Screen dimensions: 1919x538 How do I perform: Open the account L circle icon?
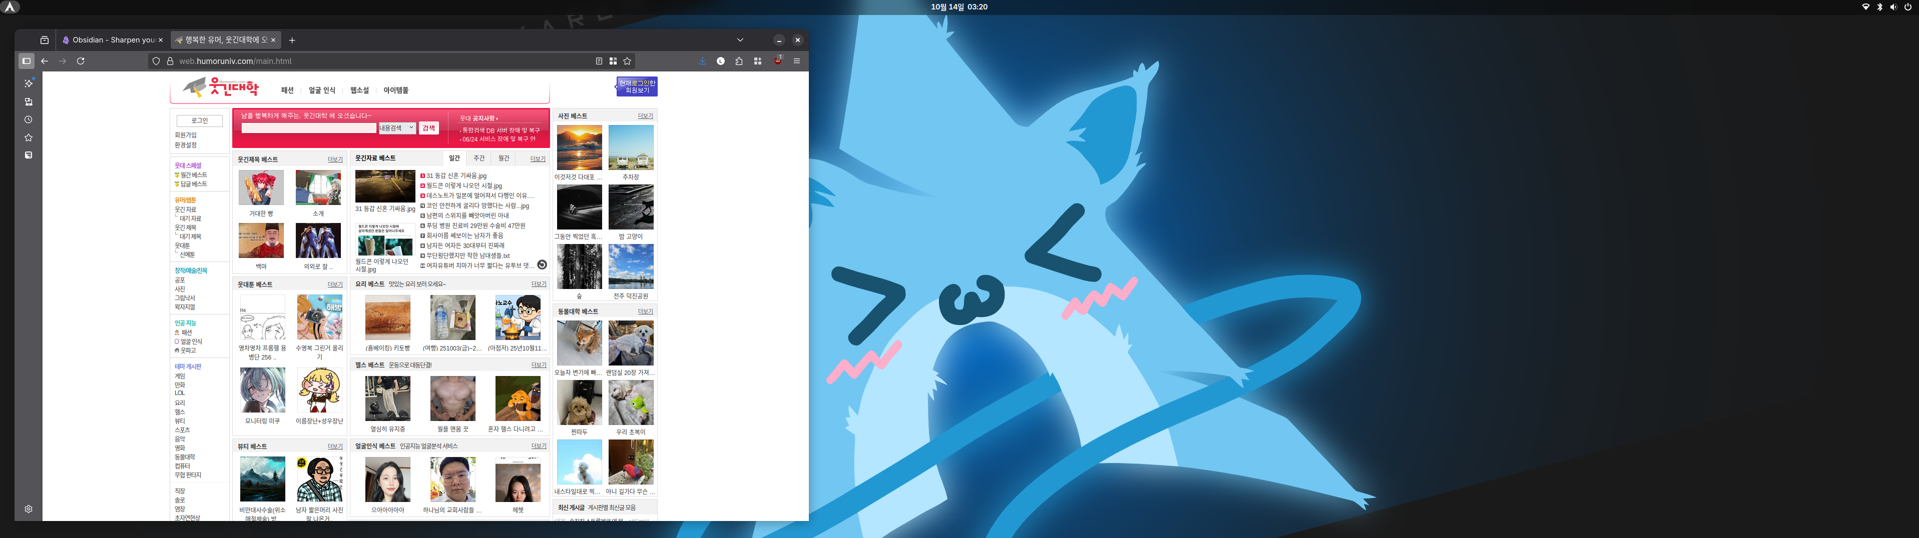coord(720,61)
